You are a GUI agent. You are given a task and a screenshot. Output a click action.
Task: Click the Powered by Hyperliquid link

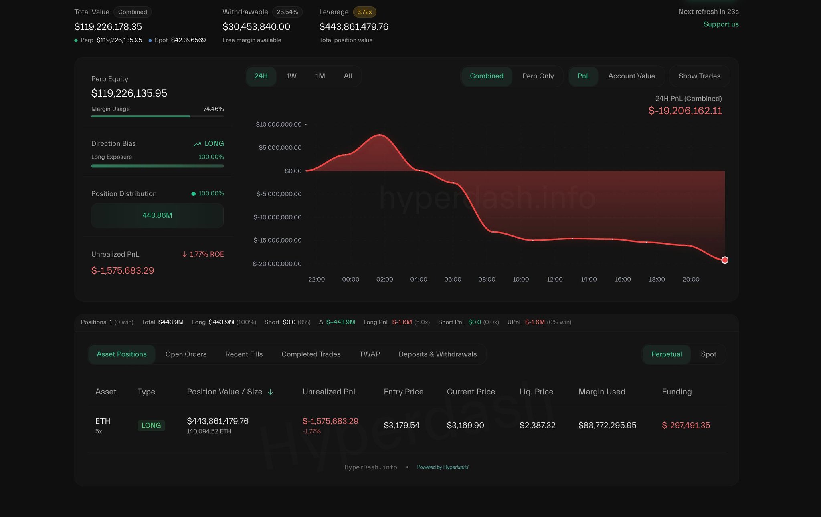tap(442, 467)
